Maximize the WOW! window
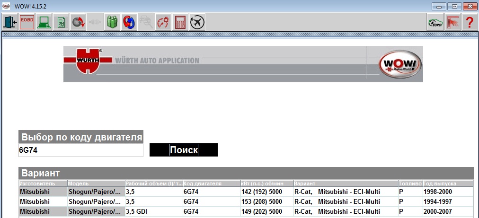The image size is (479, 218). click(454, 6)
